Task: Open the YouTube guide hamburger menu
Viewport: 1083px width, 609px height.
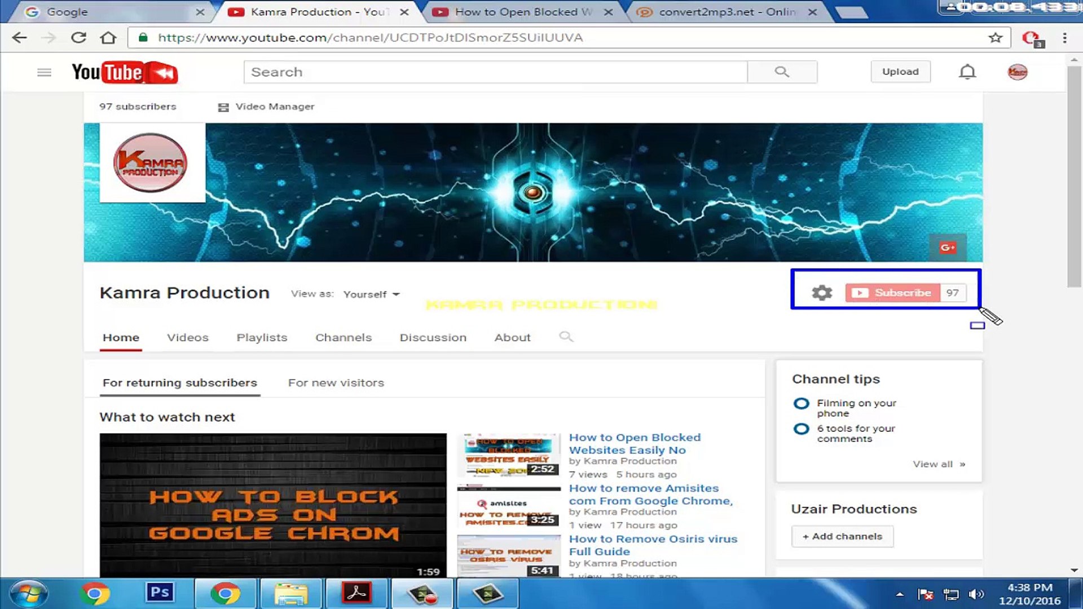Action: (x=44, y=72)
